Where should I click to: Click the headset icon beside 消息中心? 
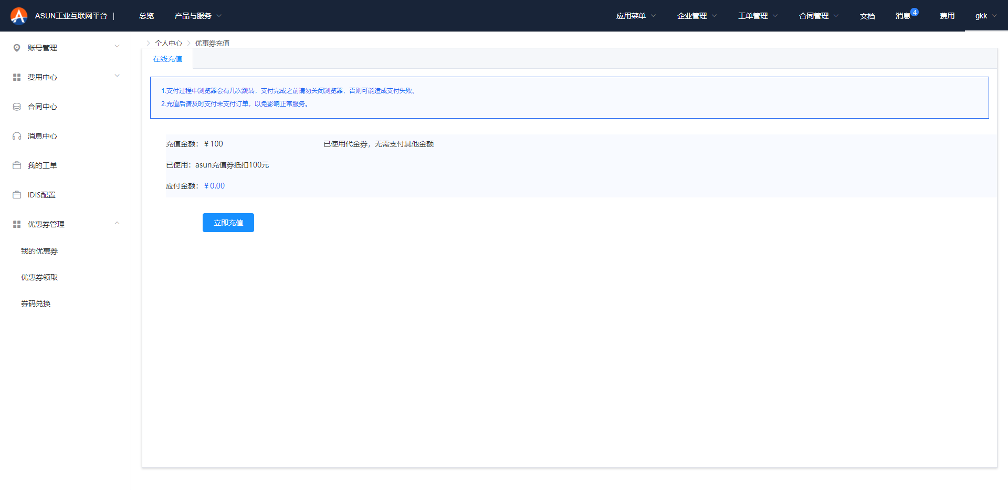tap(17, 136)
